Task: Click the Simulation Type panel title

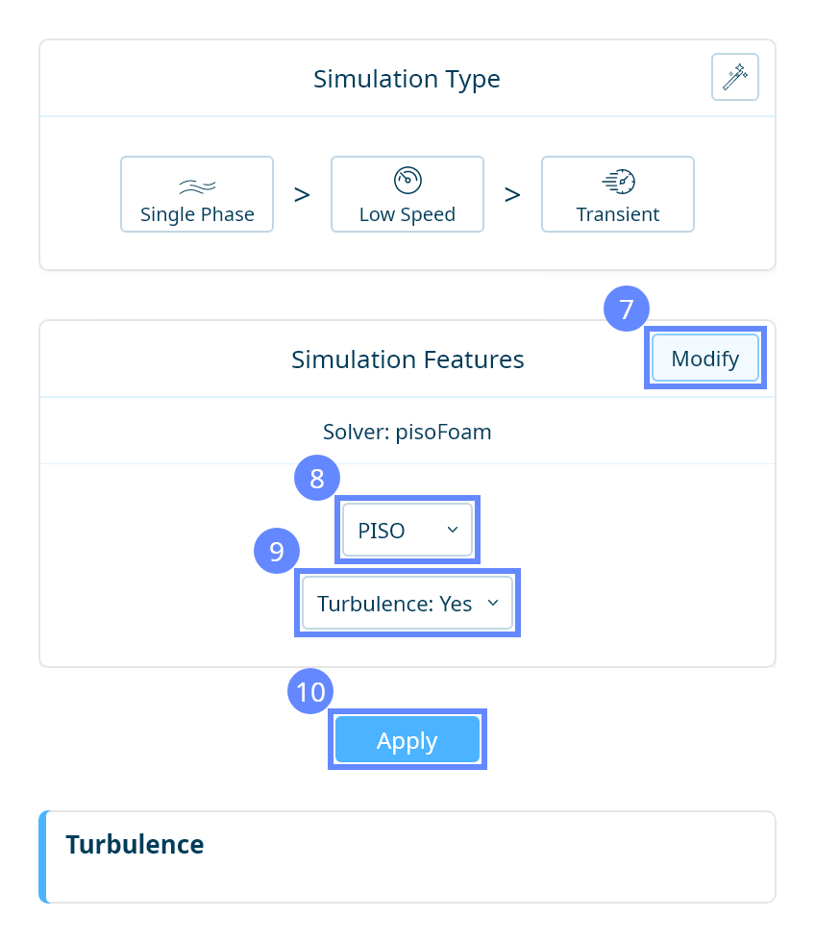Action: click(407, 79)
